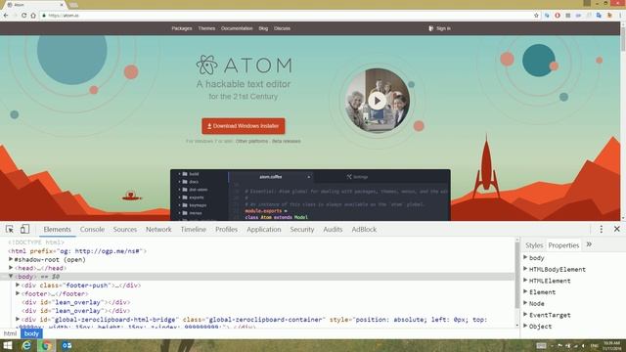Expand the body entry in Properties

(525, 257)
